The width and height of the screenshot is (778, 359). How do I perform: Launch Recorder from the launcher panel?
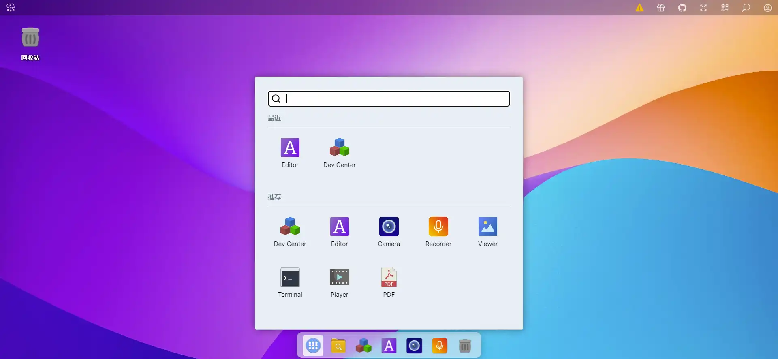438,227
